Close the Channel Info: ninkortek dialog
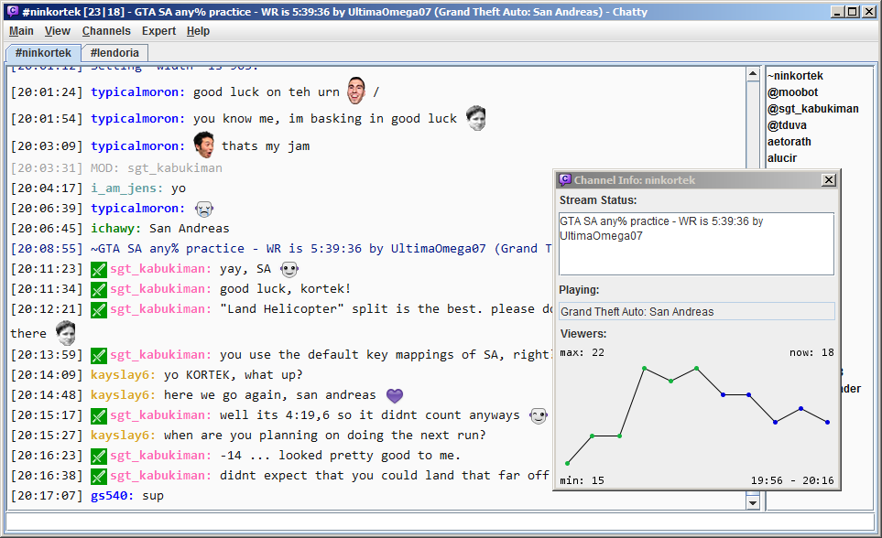Screen dimensions: 882x538 [x=829, y=179]
